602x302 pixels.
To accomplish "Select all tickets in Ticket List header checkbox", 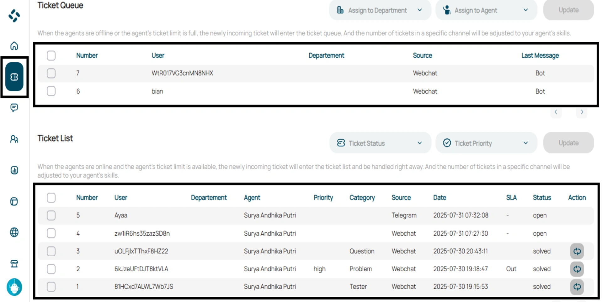I will click(x=51, y=198).
